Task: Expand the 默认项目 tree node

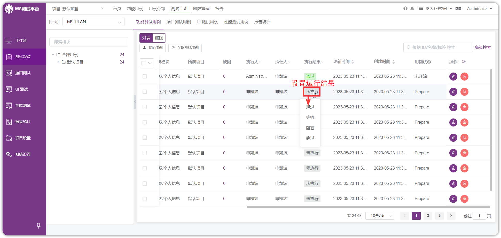Action: tap(58, 62)
